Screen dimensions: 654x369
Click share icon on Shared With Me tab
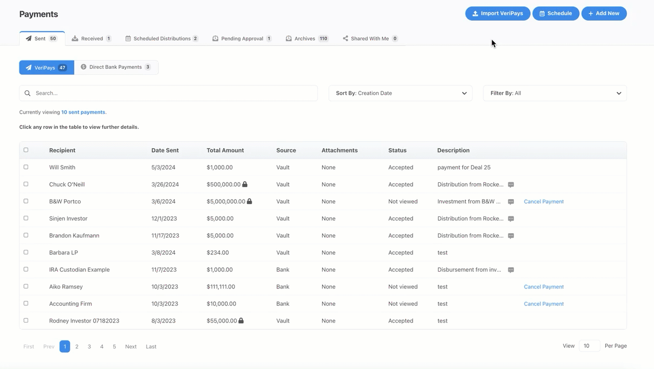click(x=345, y=38)
